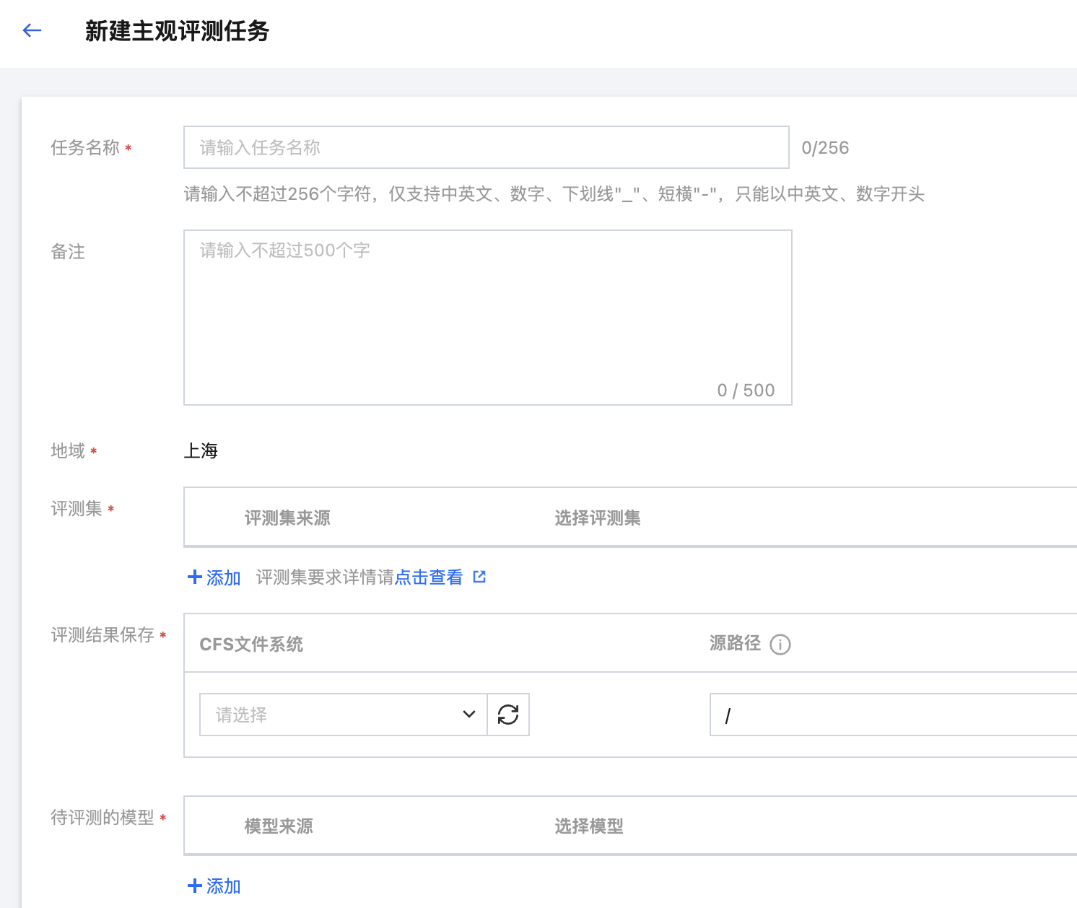Open the 点击查看 requirements link

pos(429,577)
